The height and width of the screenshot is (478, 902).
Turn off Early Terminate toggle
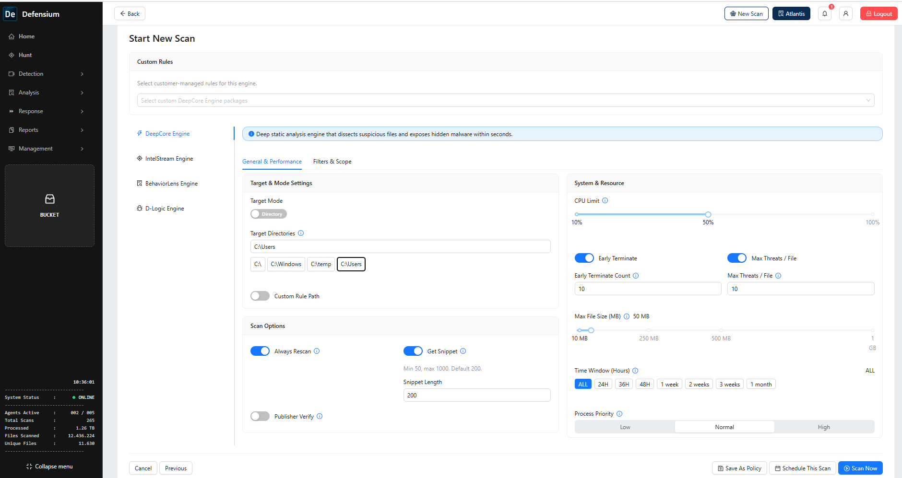click(584, 258)
